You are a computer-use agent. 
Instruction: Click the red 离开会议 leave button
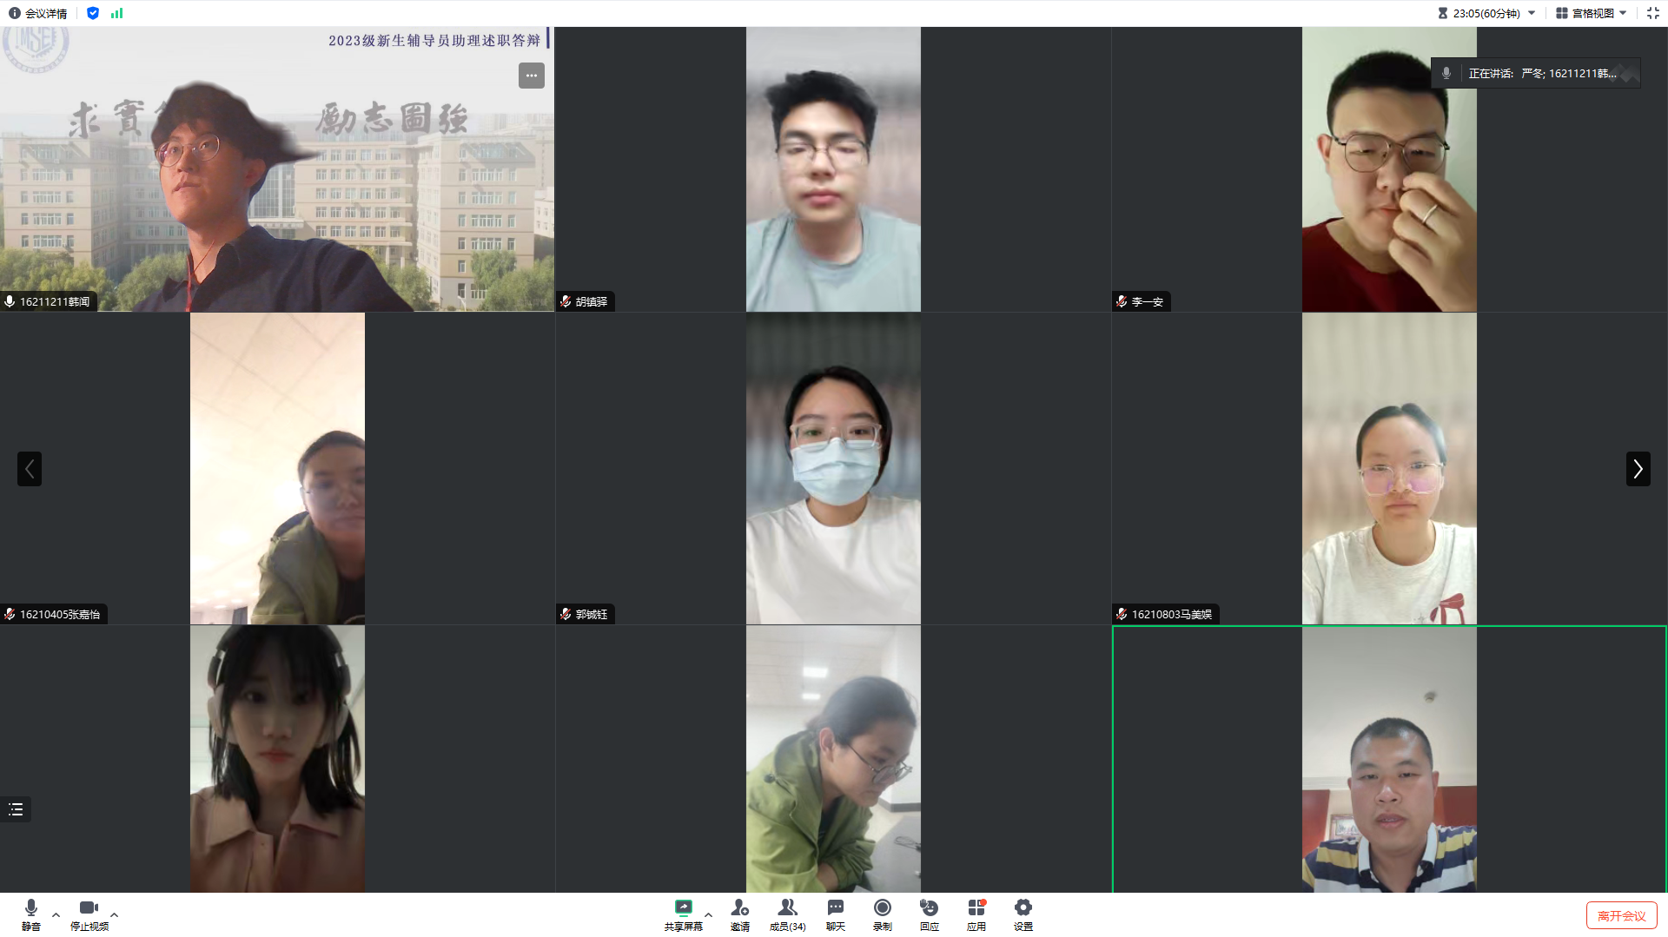[x=1621, y=915]
